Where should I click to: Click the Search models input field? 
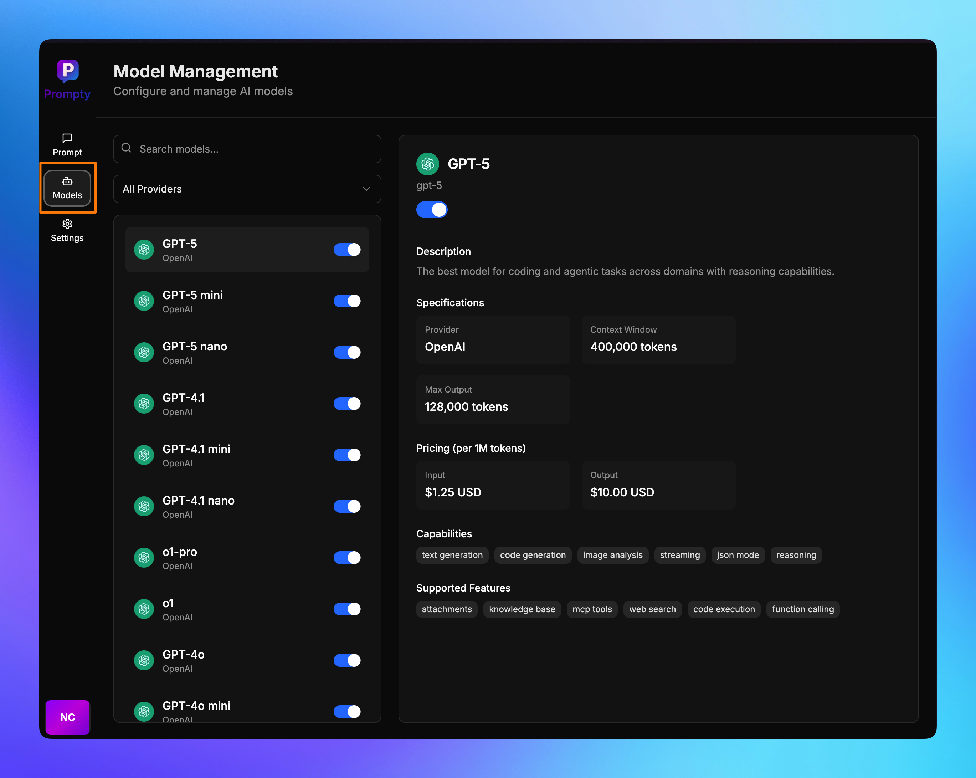tap(253, 149)
